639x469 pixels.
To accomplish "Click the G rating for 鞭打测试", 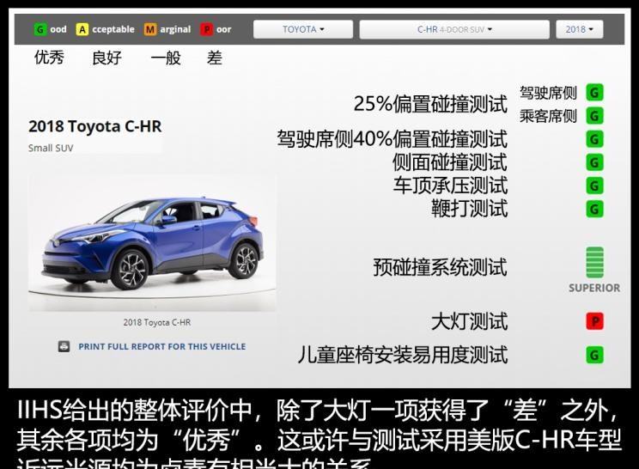I will click(x=594, y=209).
